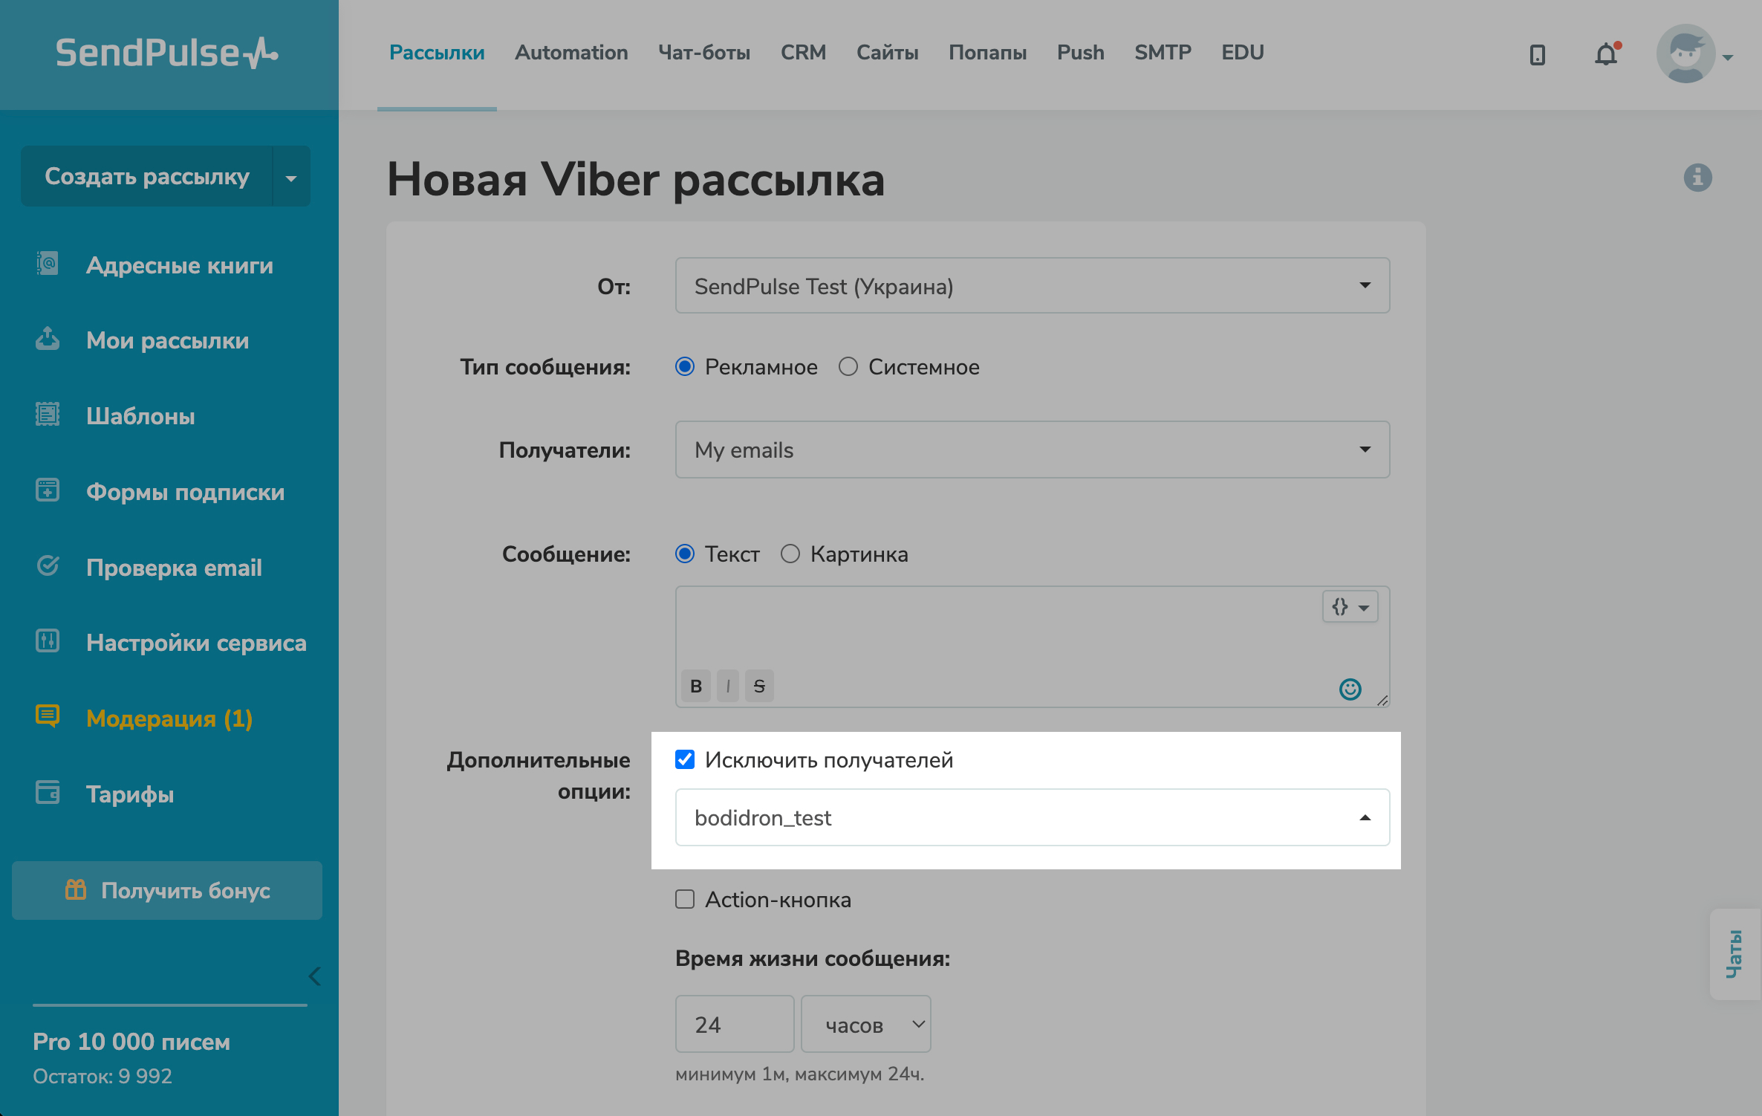1762x1116 pixels.
Task: Collapse the sidebar with the left arrow
Action: click(x=315, y=976)
